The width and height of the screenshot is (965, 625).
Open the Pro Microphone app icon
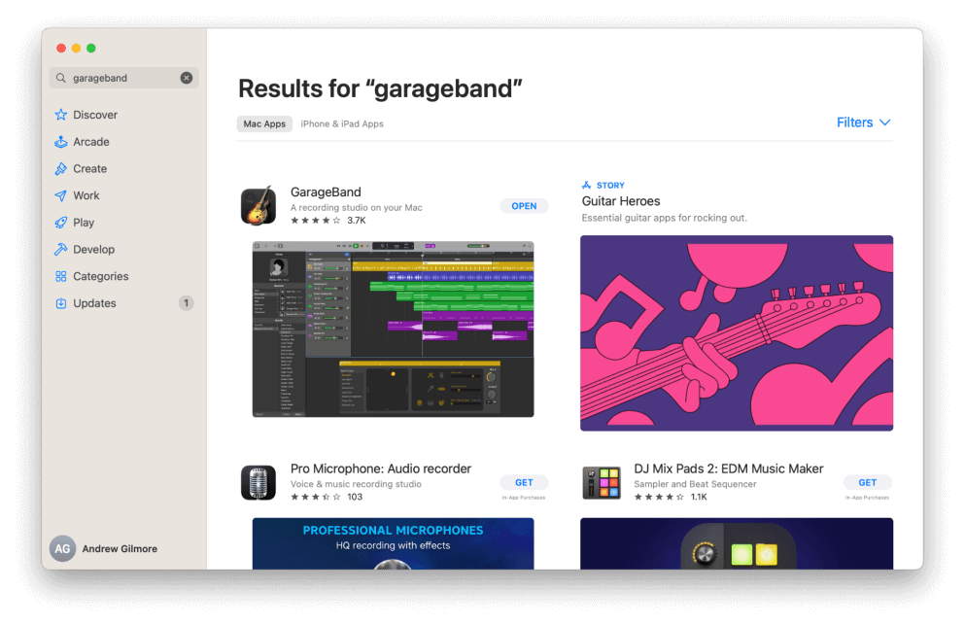pos(258,483)
